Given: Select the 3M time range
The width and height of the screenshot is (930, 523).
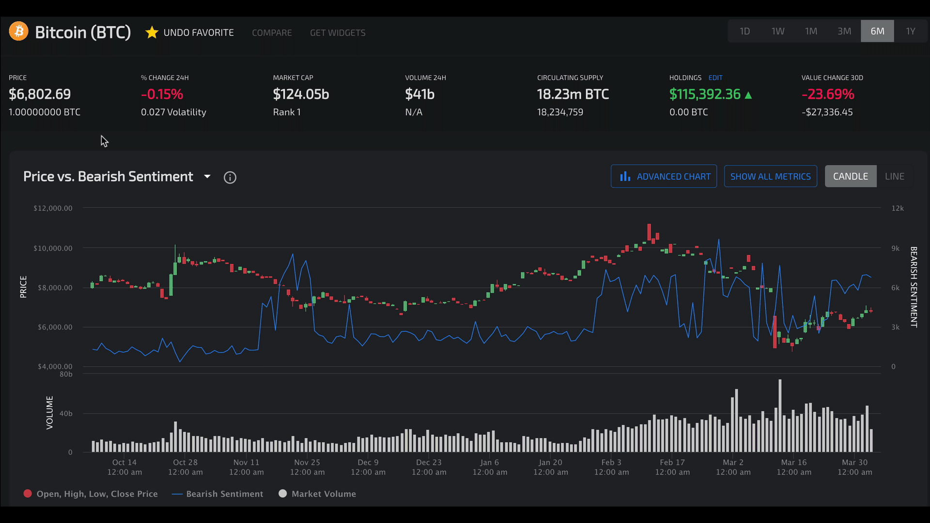Looking at the screenshot, I should click(x=844, y=31).
